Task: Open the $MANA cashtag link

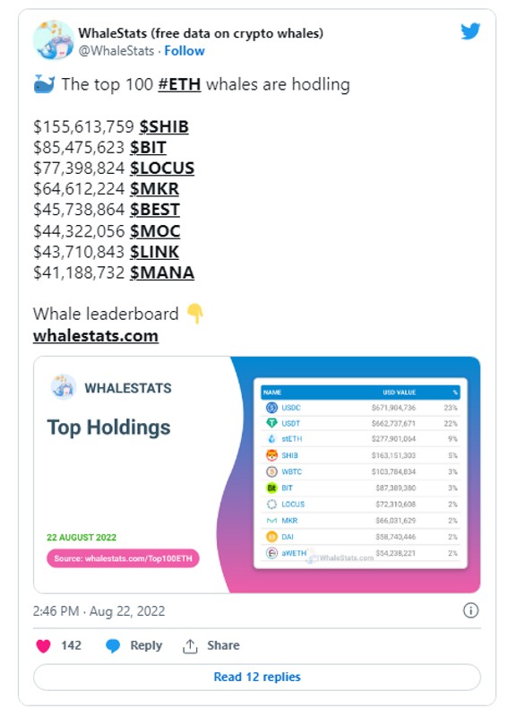Action: pyautogui.click(x=162, y=272)
